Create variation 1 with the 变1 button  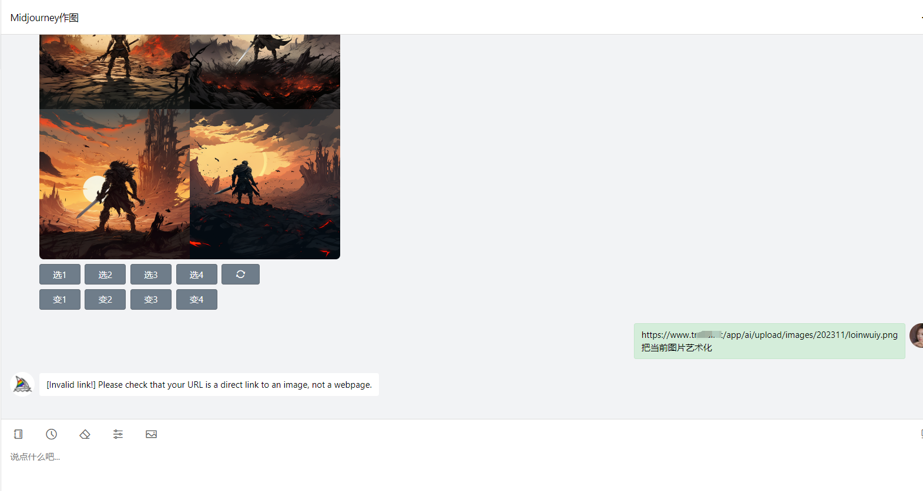click(60, 299)
